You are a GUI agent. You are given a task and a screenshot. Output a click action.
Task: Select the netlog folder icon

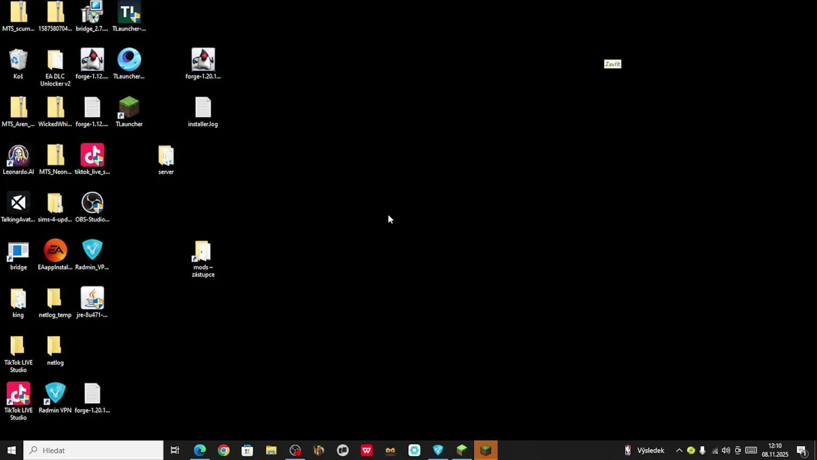click(55, 346)
